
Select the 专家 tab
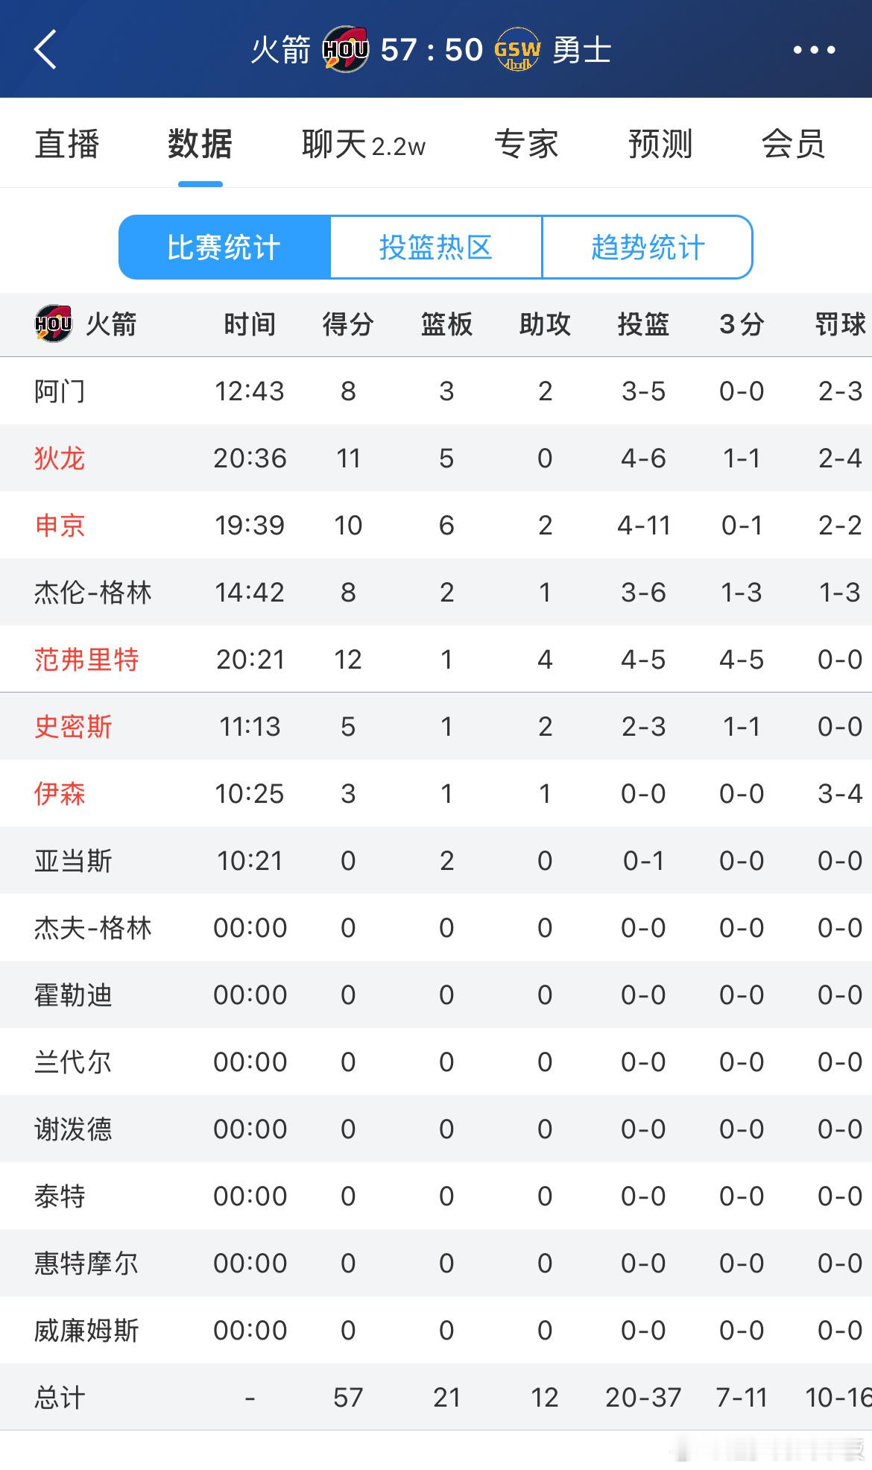(527, 144)
